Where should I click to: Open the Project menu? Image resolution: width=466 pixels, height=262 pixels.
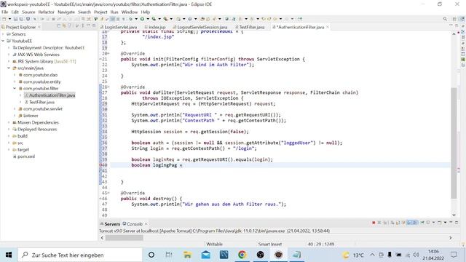pyautogui.click(x=100, y=12)
